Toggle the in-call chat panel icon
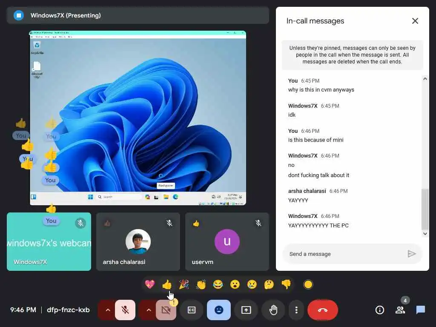The width and height of the screenshot is (436, 327). tap(420, 310)
